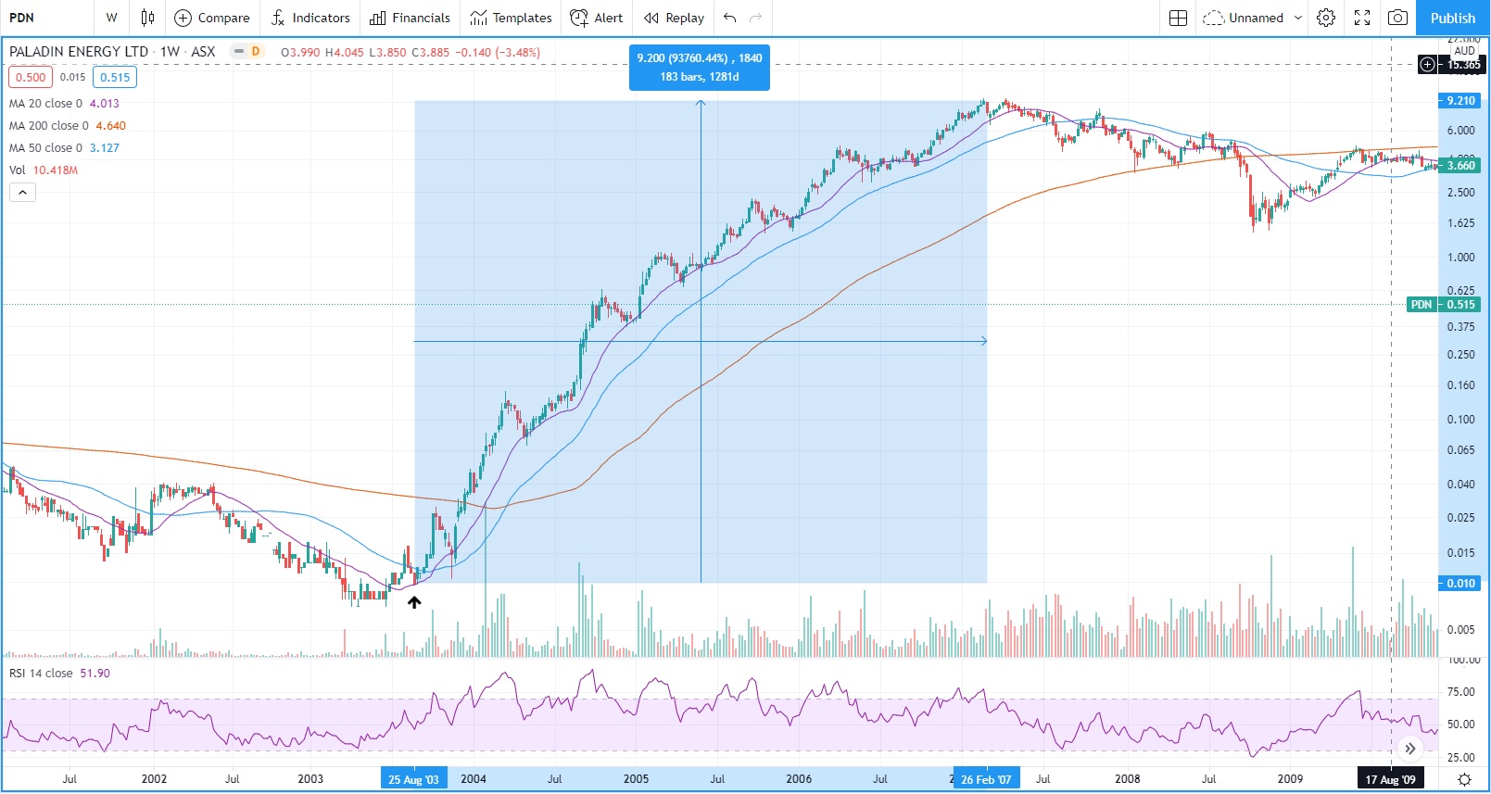Open the candlestick chart style selector
Viewport: 1491px width, 794px height.
click(147, 18)
